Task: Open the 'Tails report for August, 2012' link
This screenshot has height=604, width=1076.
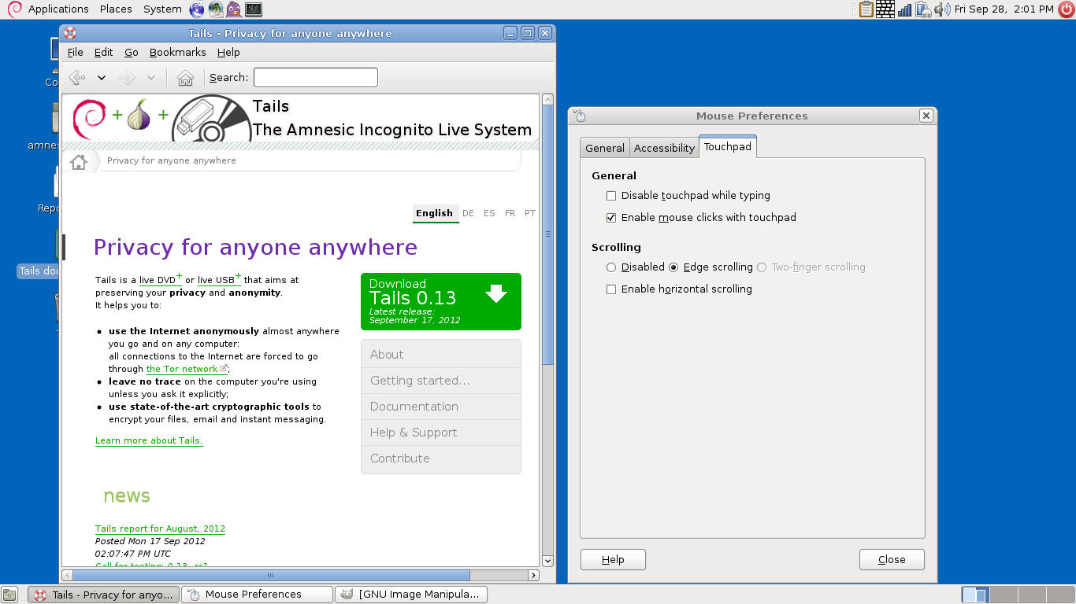Action: pos(160,528)
